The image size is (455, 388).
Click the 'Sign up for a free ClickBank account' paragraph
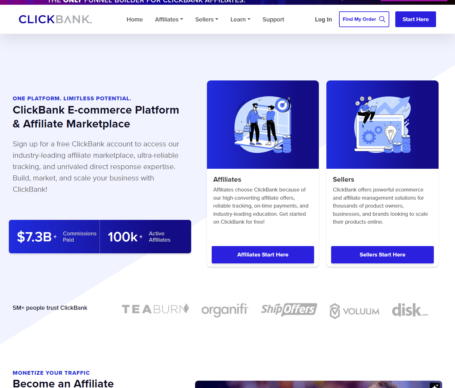[x=96, y=167]
